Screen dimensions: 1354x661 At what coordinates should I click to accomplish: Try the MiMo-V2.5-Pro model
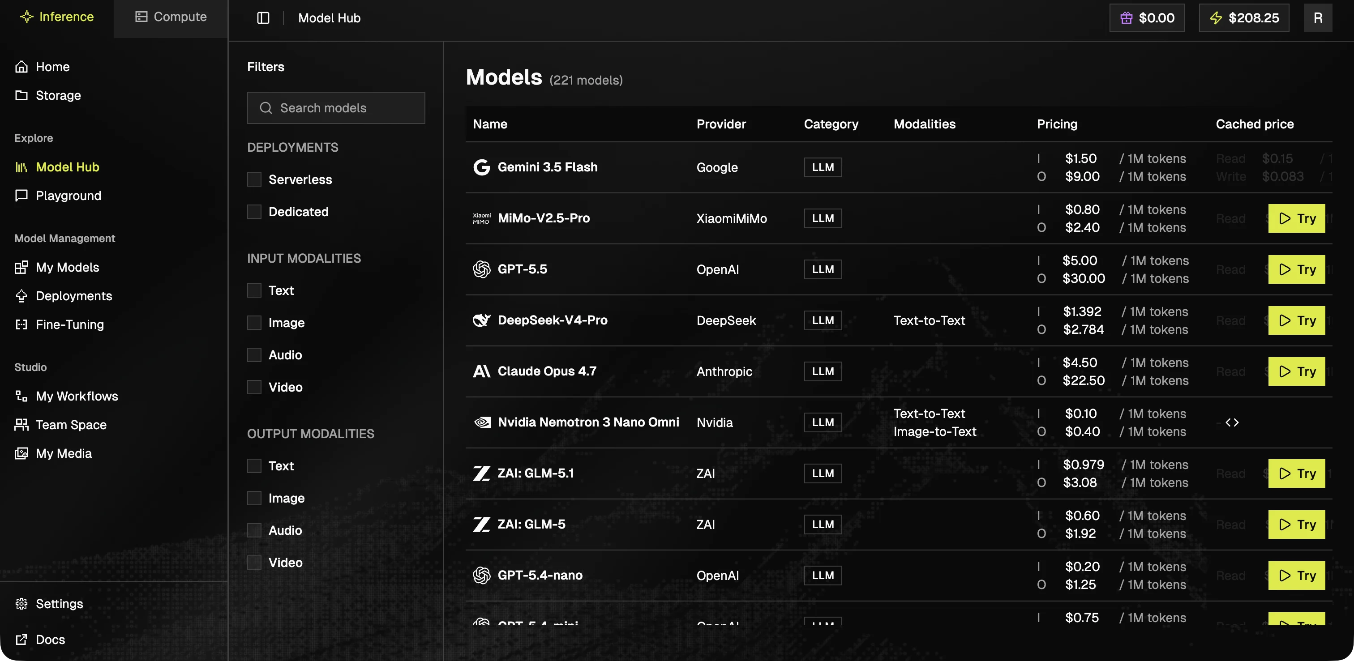pos(1296,218)
